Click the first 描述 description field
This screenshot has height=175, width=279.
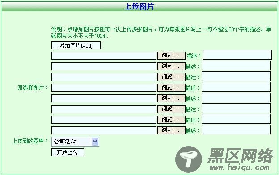tap(237, 55)
